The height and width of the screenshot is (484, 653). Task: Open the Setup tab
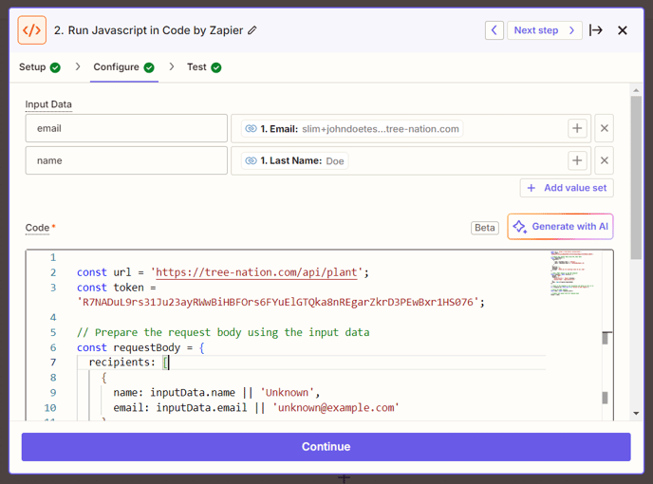(40, 67)
